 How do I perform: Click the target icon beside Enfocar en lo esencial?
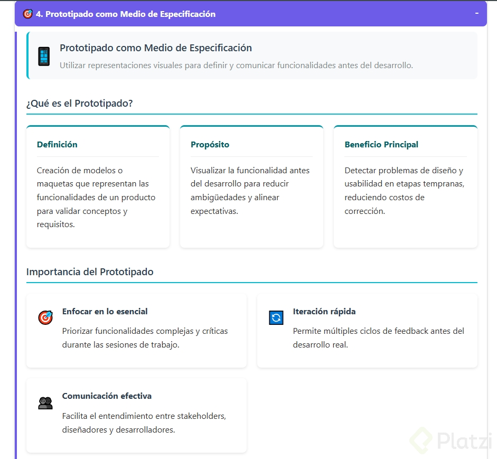45,317
